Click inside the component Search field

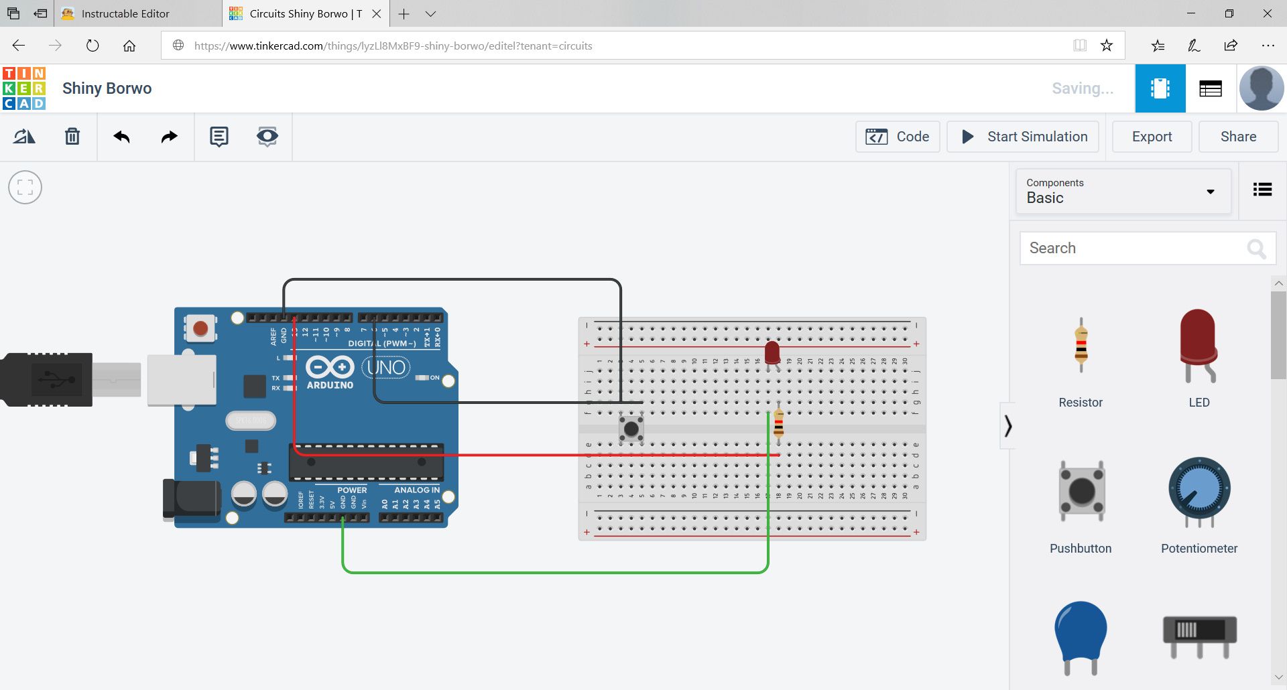pos(1140,248)
